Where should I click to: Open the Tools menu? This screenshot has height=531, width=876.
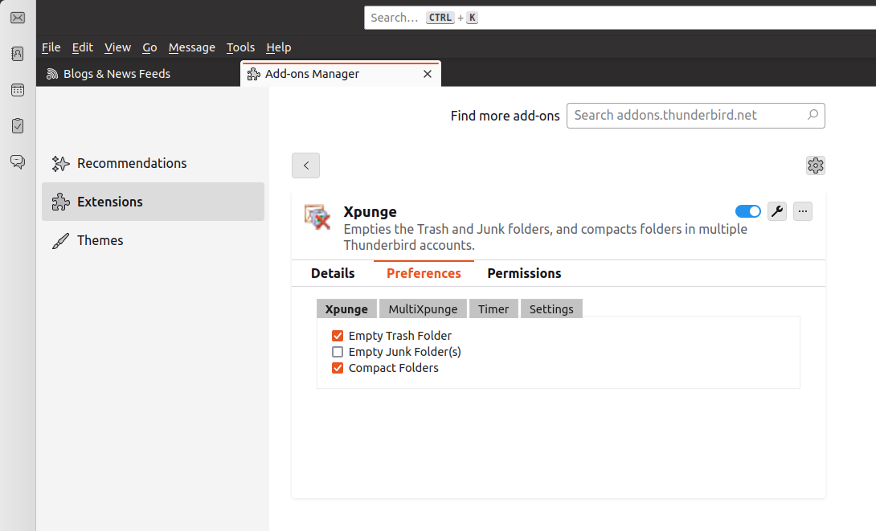tap(240, 47)
